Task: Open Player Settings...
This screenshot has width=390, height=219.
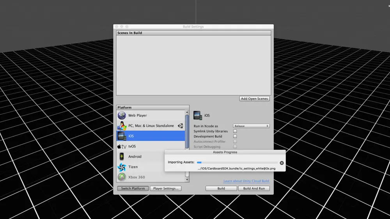Action: tap(166, 189)
